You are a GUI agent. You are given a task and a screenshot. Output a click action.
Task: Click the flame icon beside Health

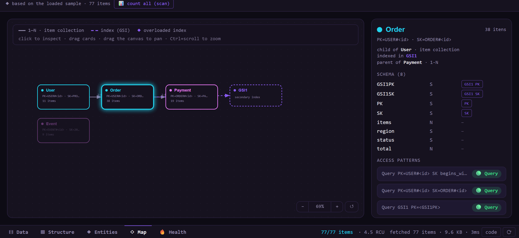(x=162, y=232)
